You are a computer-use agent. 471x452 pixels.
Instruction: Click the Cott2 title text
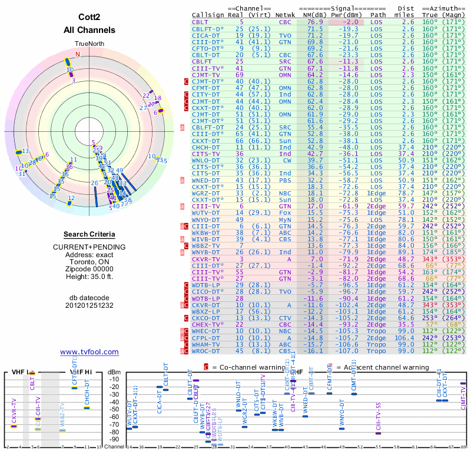click(89, 17)
